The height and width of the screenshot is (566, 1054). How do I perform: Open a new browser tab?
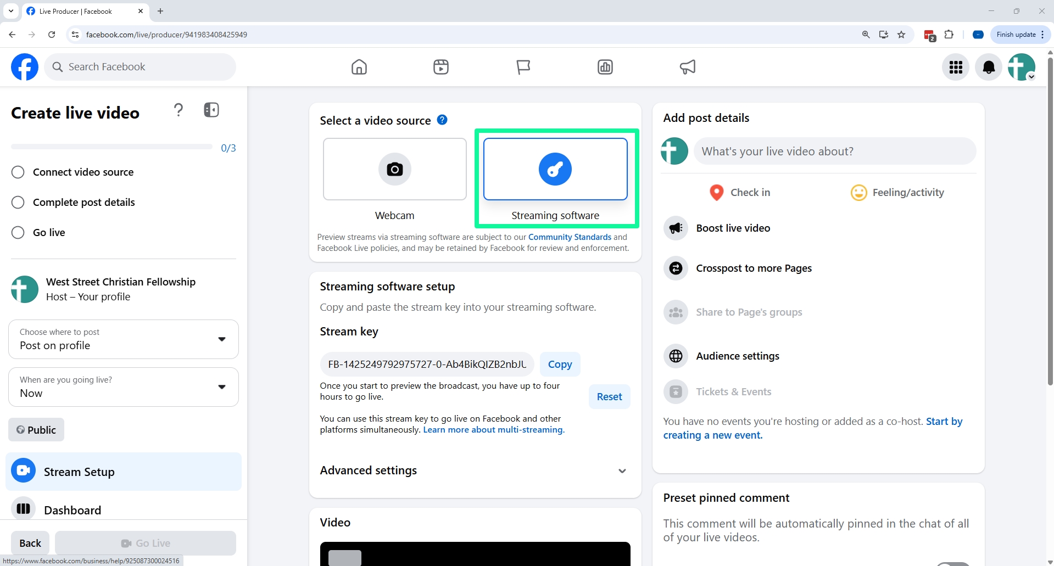(160, 11)
